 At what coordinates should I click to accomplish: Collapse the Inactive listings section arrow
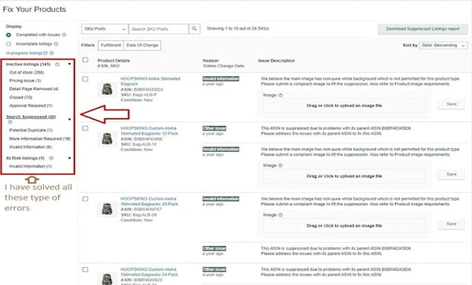coord(69,64)
